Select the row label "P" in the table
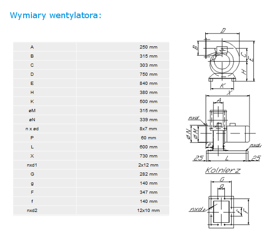Image resolution: width=273 pixels, height=236 pixels. (32, 138)
